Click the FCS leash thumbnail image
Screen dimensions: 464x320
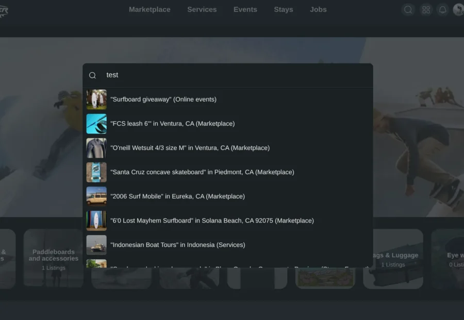96,124
